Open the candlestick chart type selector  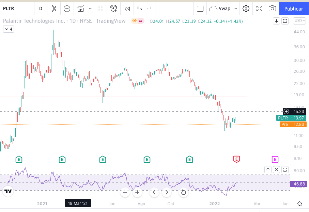(x=54, y=9)
